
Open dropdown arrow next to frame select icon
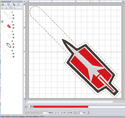(5, 5)
